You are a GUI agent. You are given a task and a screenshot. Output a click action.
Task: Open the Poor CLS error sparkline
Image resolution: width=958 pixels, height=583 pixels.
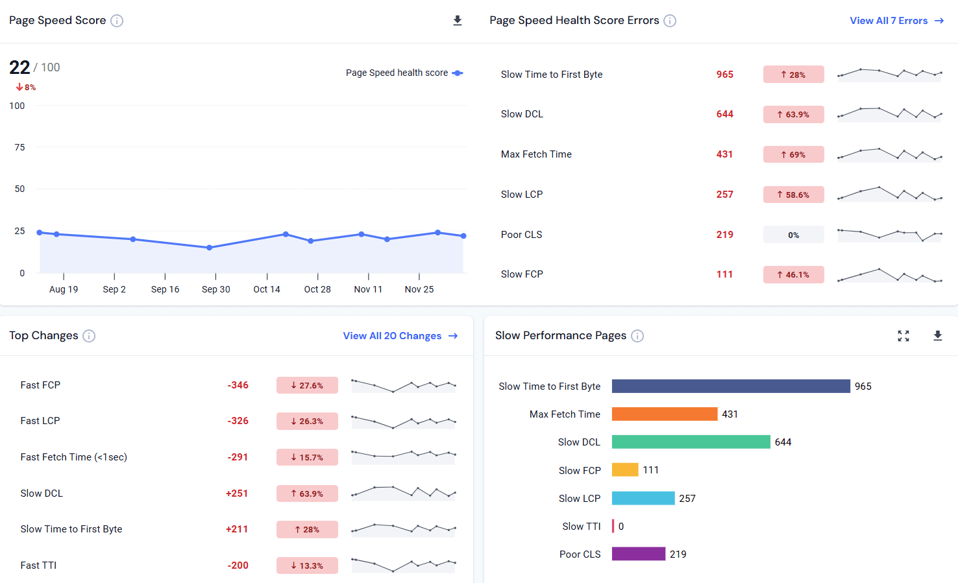click(x=890, y=235)
